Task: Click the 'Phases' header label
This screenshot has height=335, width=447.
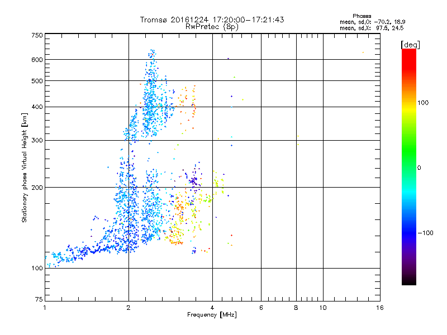Action: point(362,16)
